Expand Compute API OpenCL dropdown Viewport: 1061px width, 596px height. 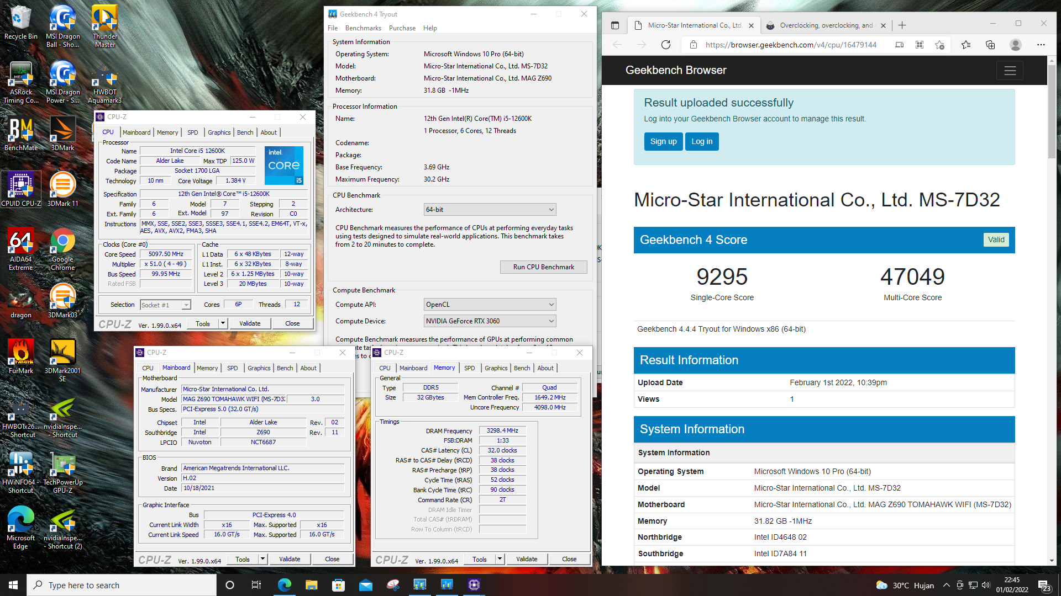[490, 305]
